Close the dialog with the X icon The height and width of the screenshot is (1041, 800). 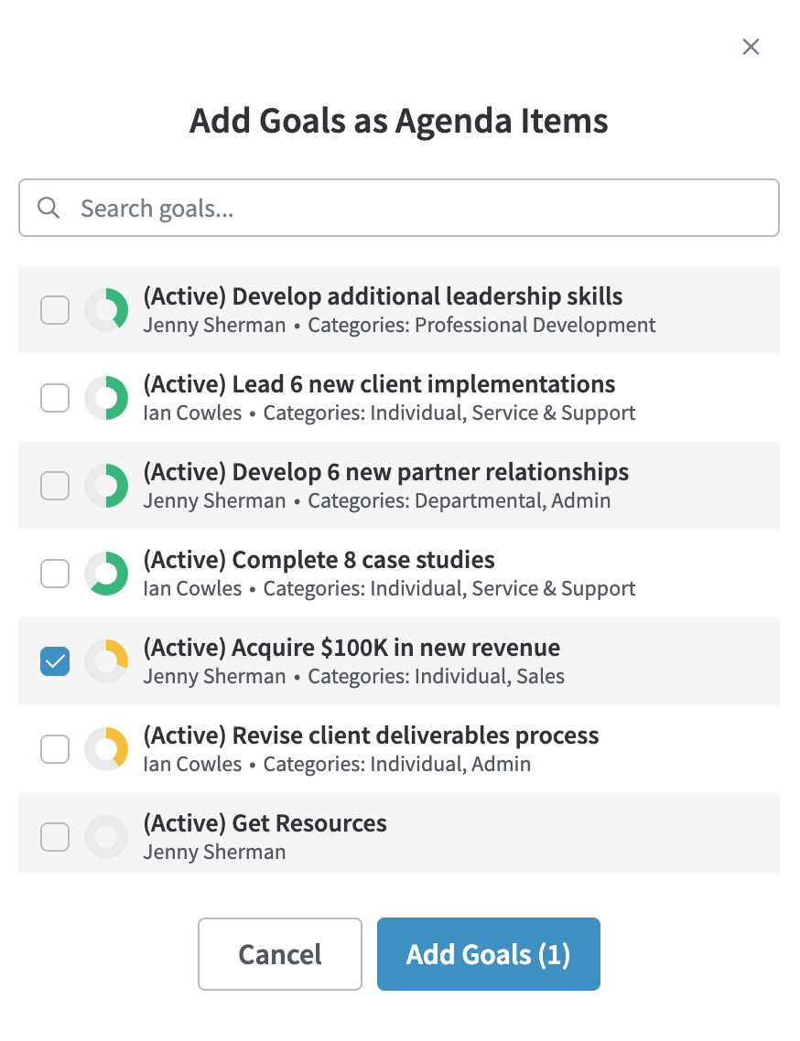751,47
